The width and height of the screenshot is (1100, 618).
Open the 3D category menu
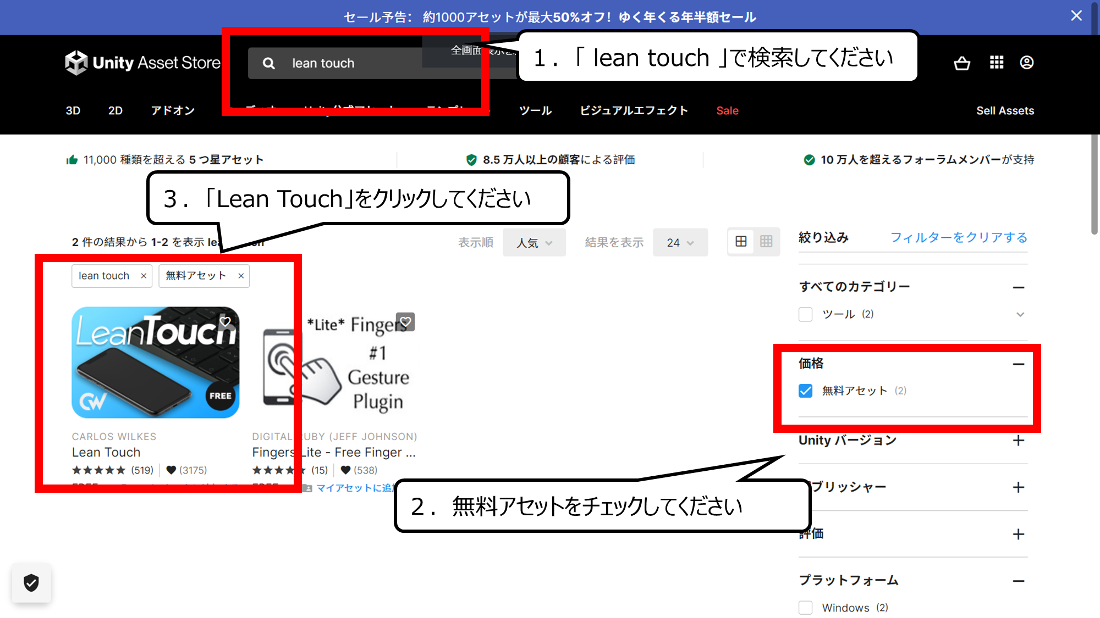(73, 110)
